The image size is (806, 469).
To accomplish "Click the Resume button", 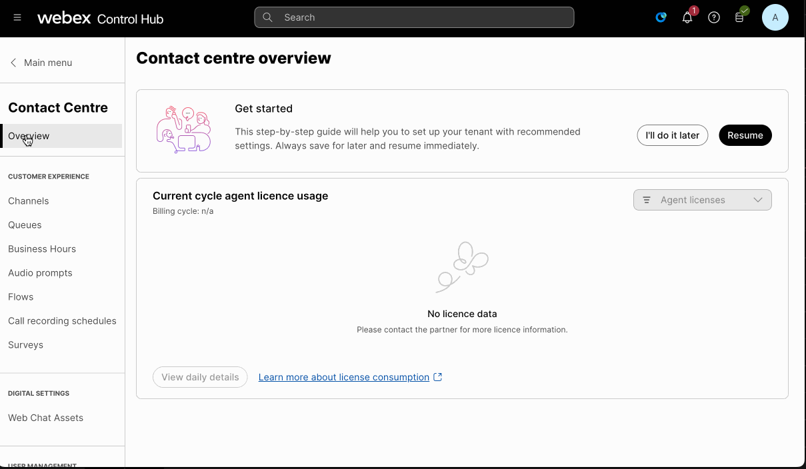I will [745, 135].
